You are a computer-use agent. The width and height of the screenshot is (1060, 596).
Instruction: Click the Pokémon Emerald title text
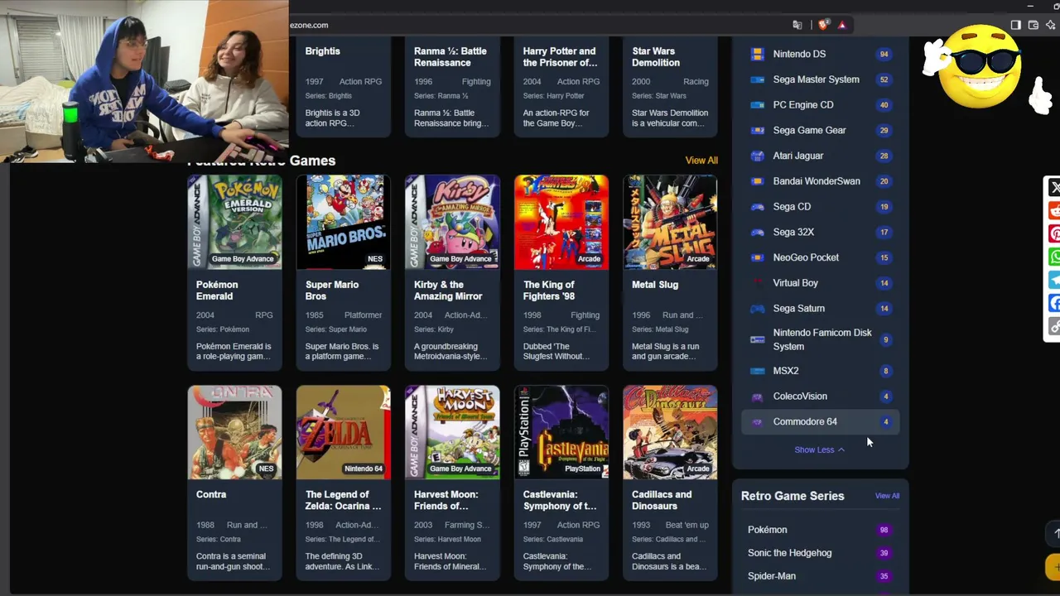click(x=217, y=291)
